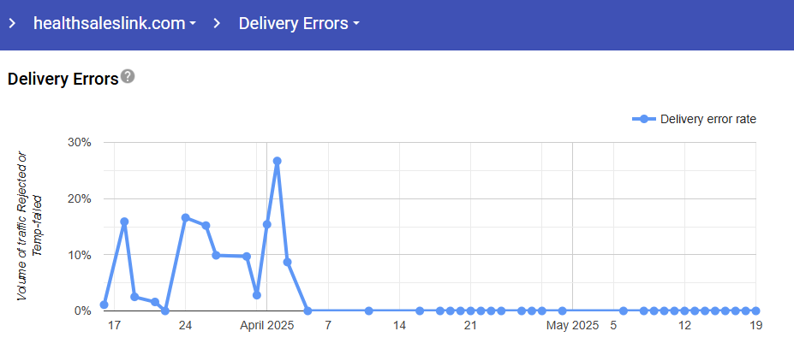The image size is (794, 349).
Task: Click the zero data point just before March 24
Action: [x=165, y=311]
